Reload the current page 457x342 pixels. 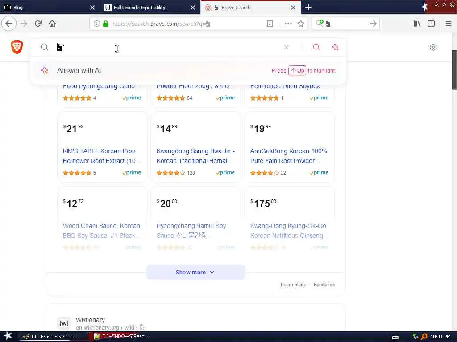[38, 24]
